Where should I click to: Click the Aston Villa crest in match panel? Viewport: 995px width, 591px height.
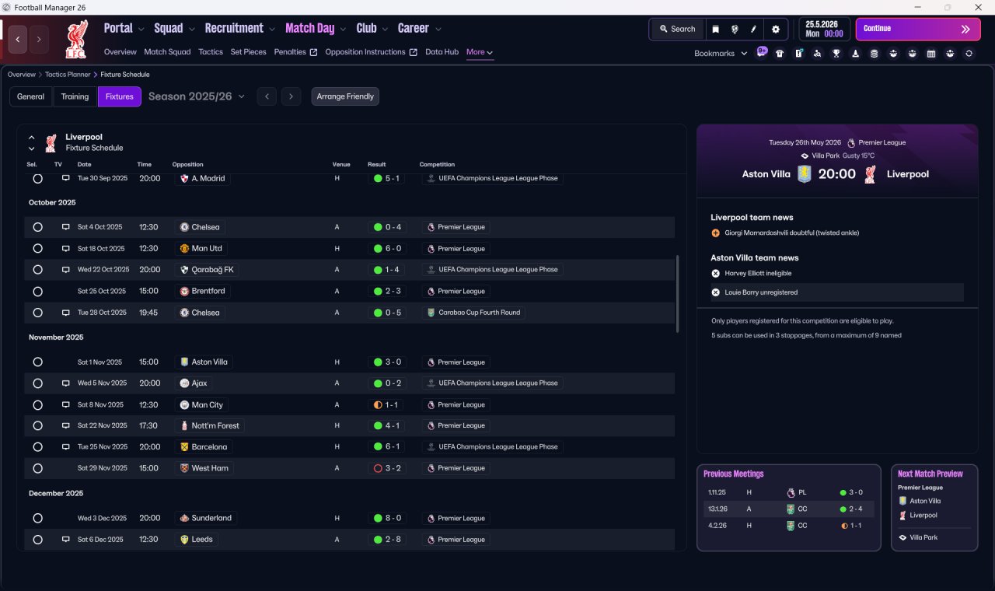pos(805,174)
